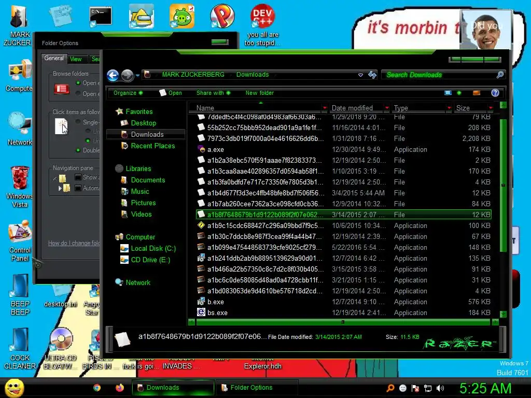Image resolution: width=531 pixels, height=398 pixels.
Task: Launch Firefox from the taskbar
Action: (120, 388)
